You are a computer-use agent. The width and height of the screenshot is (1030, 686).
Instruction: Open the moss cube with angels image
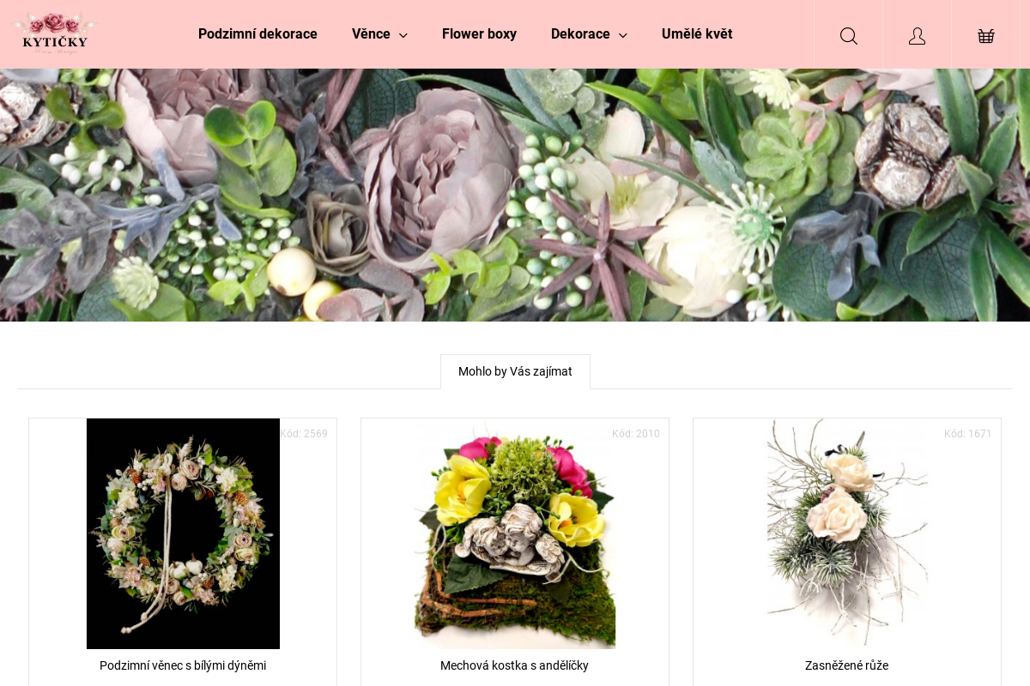(x=515, y=533)
